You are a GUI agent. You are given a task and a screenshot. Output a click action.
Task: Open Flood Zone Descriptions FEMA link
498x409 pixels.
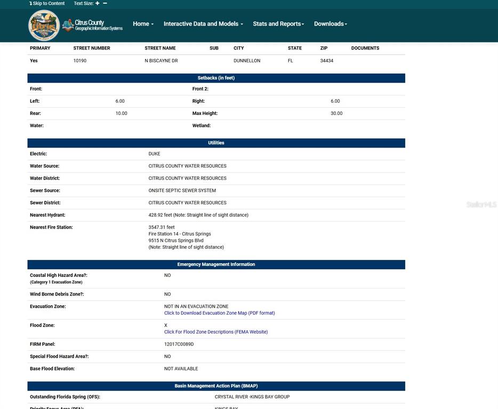click(x=215, y=332)
